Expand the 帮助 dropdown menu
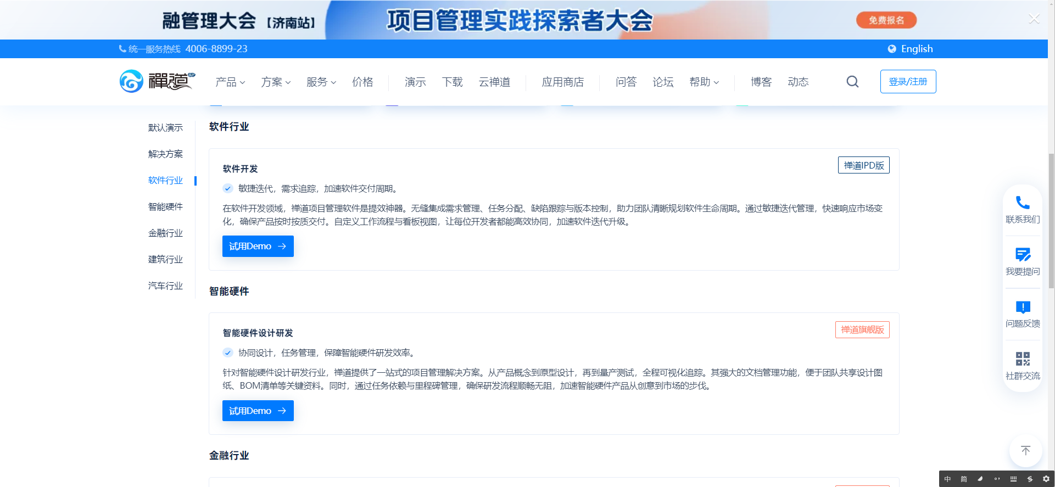 704,82
